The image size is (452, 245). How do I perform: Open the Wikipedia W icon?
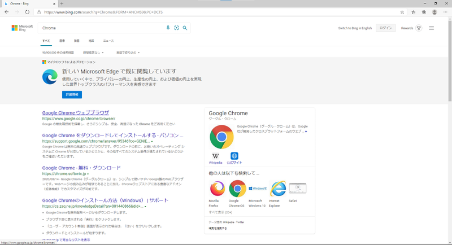(x=215, y=156)
